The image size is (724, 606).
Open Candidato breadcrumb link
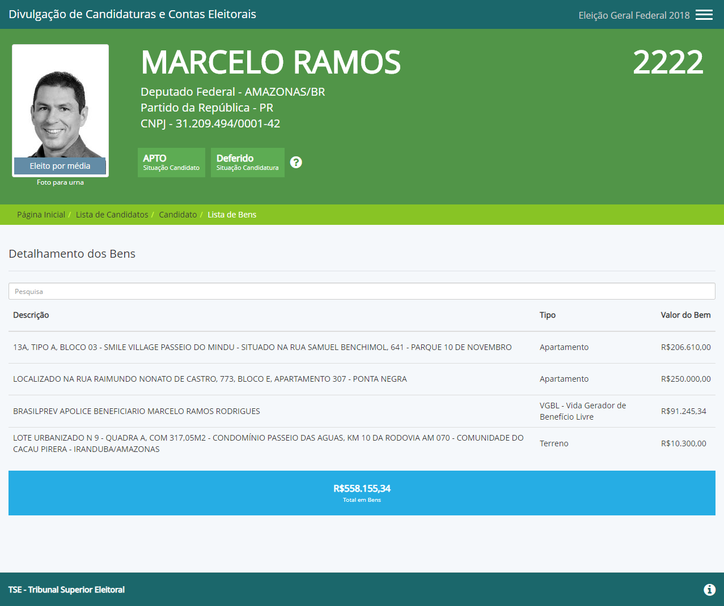178,215
